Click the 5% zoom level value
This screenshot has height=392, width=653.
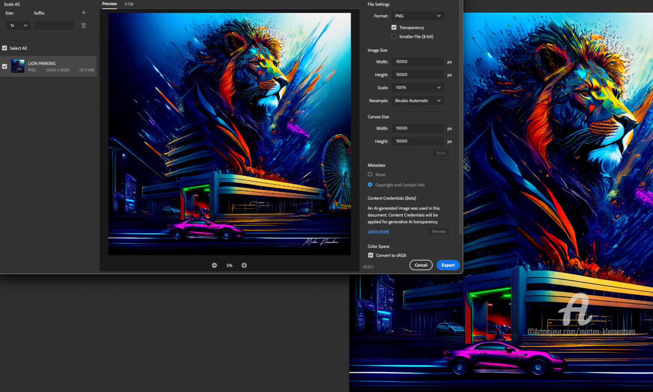229,266
